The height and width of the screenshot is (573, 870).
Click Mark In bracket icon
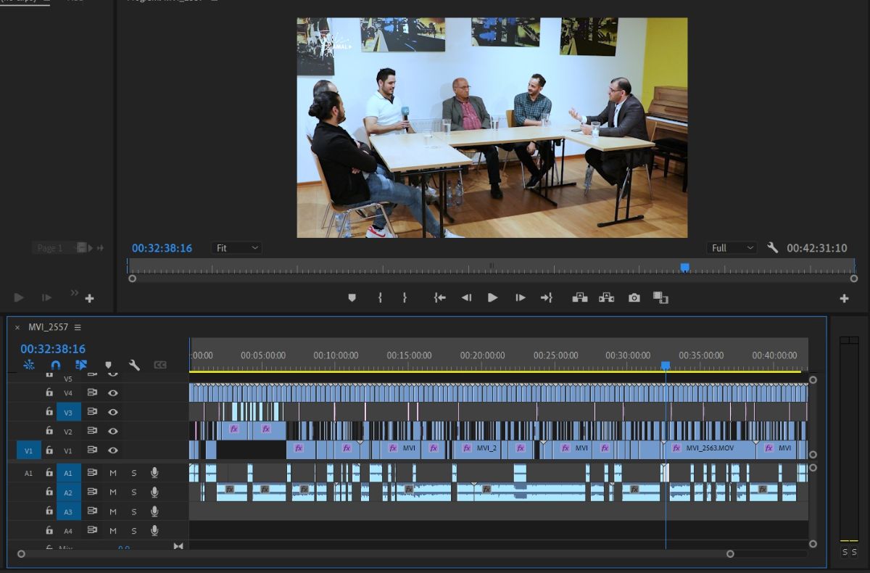tap(379, 298)
